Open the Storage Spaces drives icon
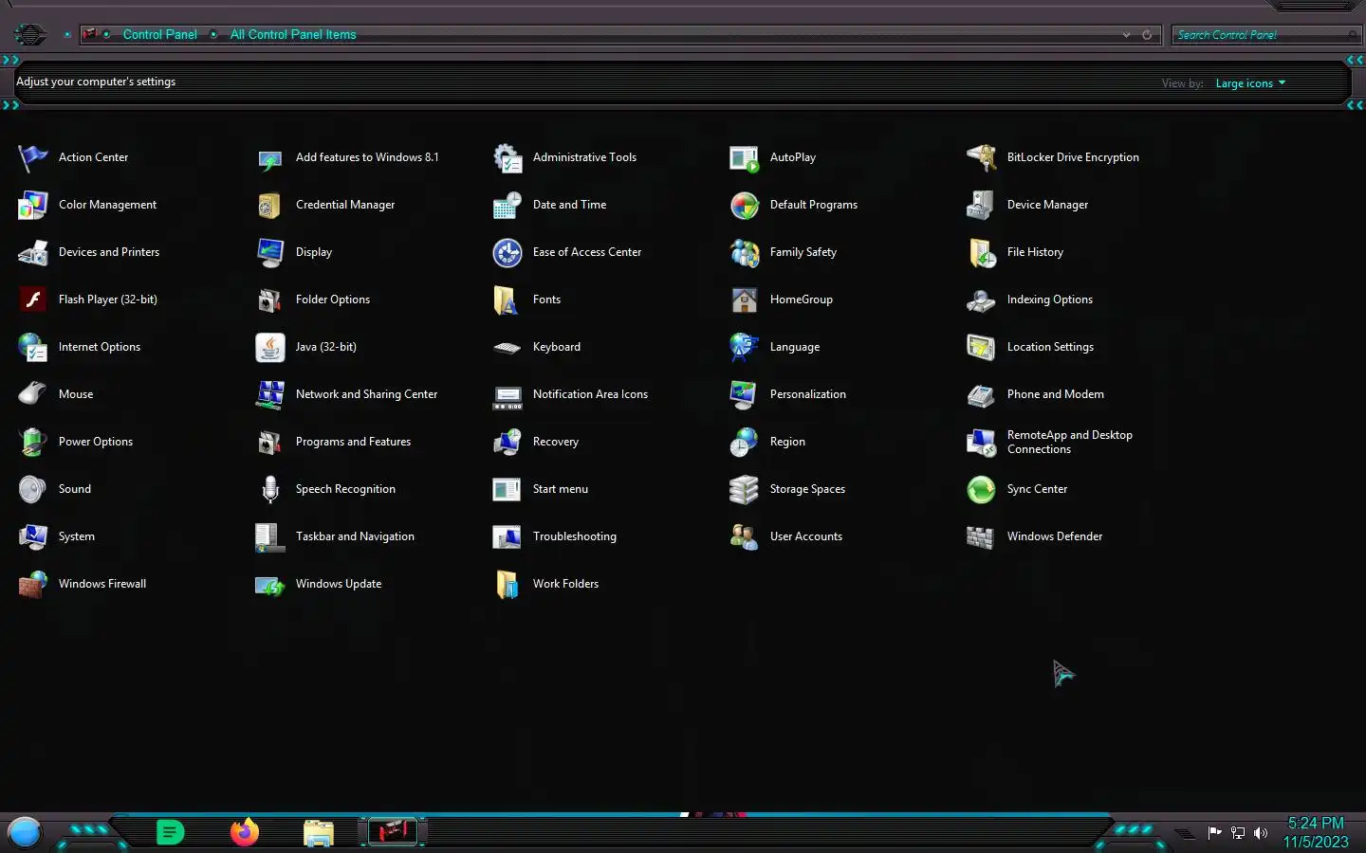1366x853 pixels. coord(745,489)
